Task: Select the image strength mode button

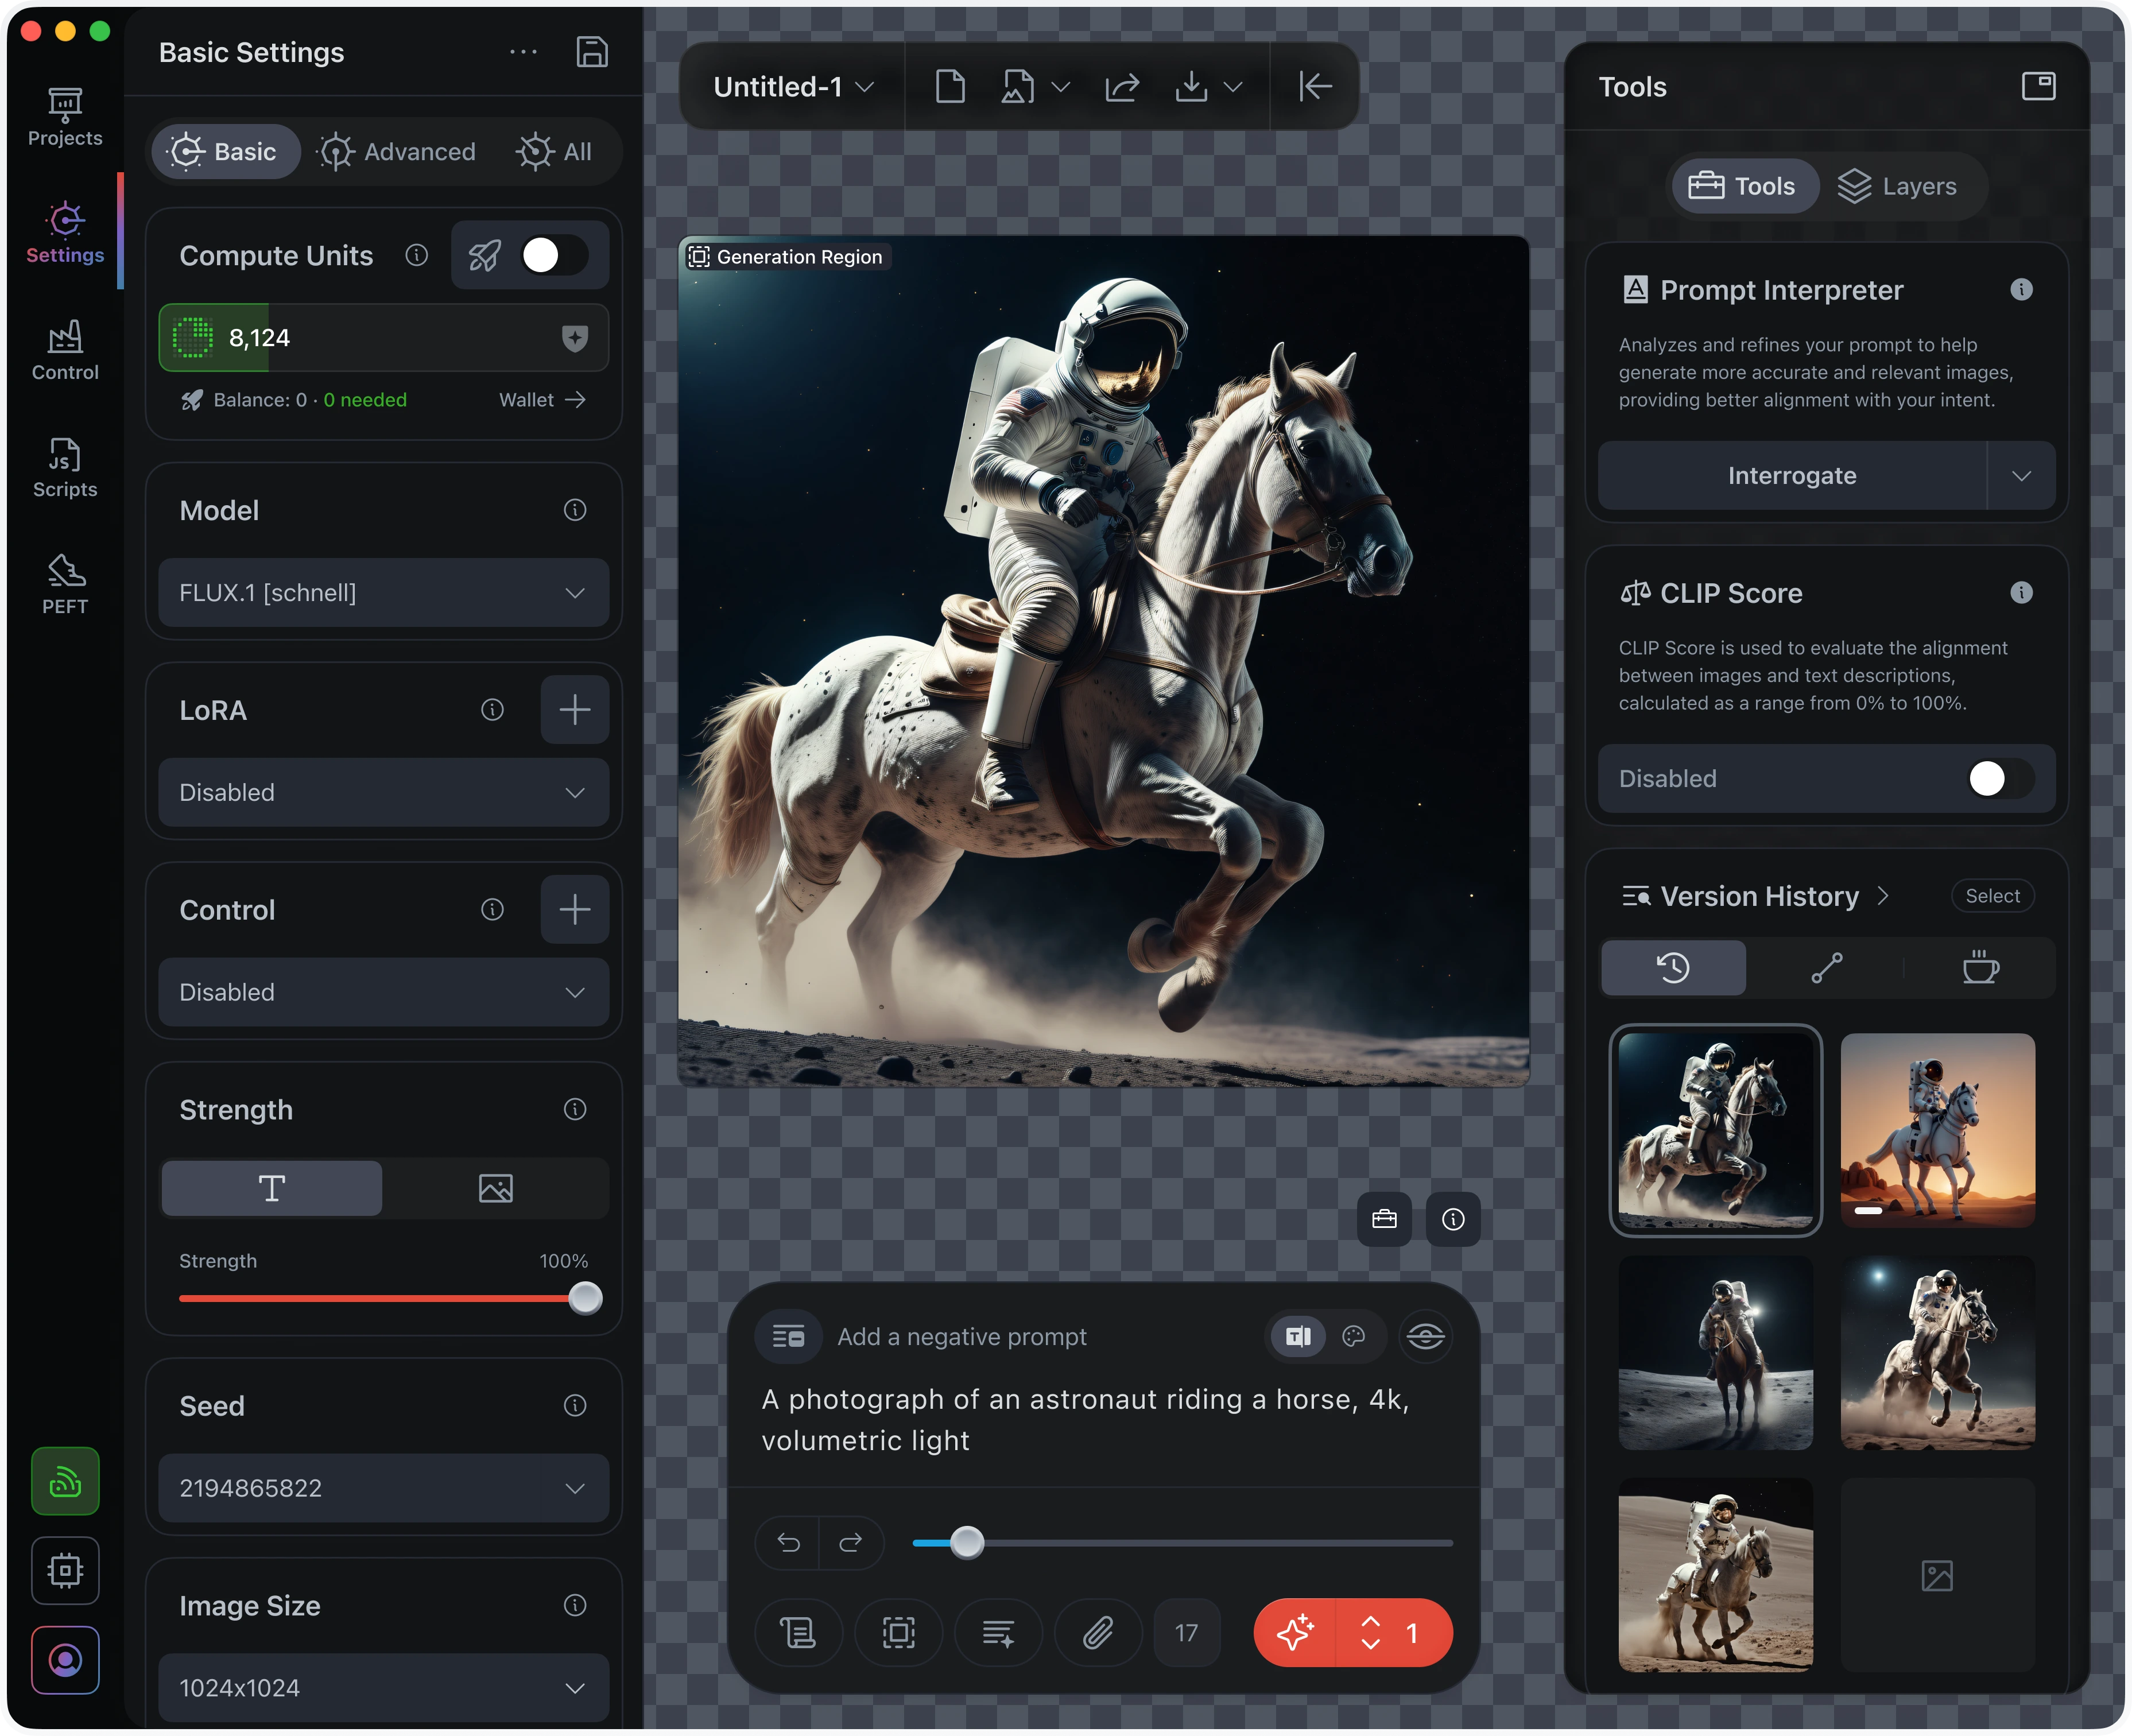Action: point(495,1188)
